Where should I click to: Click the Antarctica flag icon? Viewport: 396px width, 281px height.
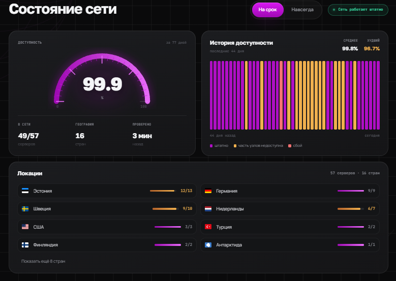[208, 245]
